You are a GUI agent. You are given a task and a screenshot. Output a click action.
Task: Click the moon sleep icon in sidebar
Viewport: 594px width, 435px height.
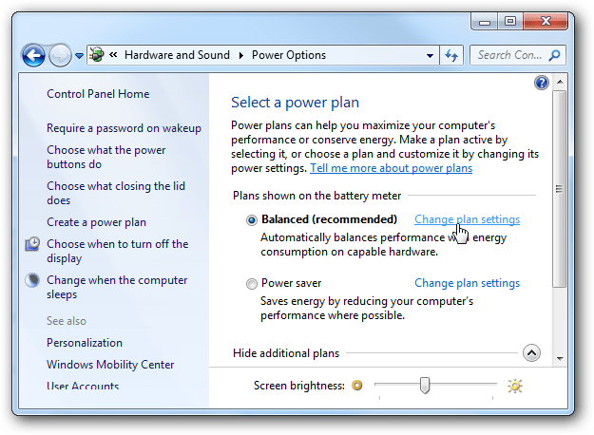click(32, 280)
